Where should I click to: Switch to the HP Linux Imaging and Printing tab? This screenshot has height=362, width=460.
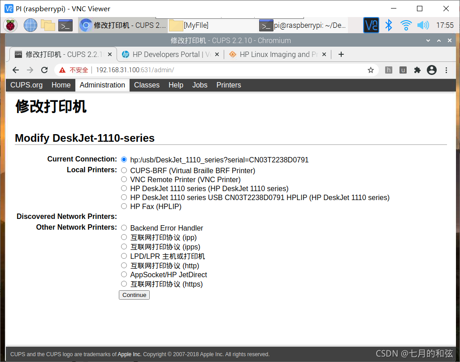(x=278, y=54)
